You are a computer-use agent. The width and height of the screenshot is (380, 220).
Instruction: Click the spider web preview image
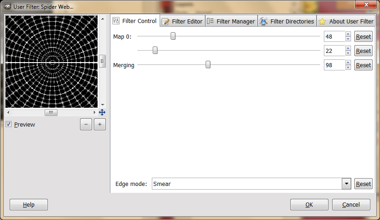pyautogui.click(x=52, y=62)
